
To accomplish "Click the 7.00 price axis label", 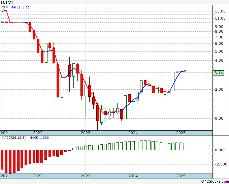I will (219, 37).
